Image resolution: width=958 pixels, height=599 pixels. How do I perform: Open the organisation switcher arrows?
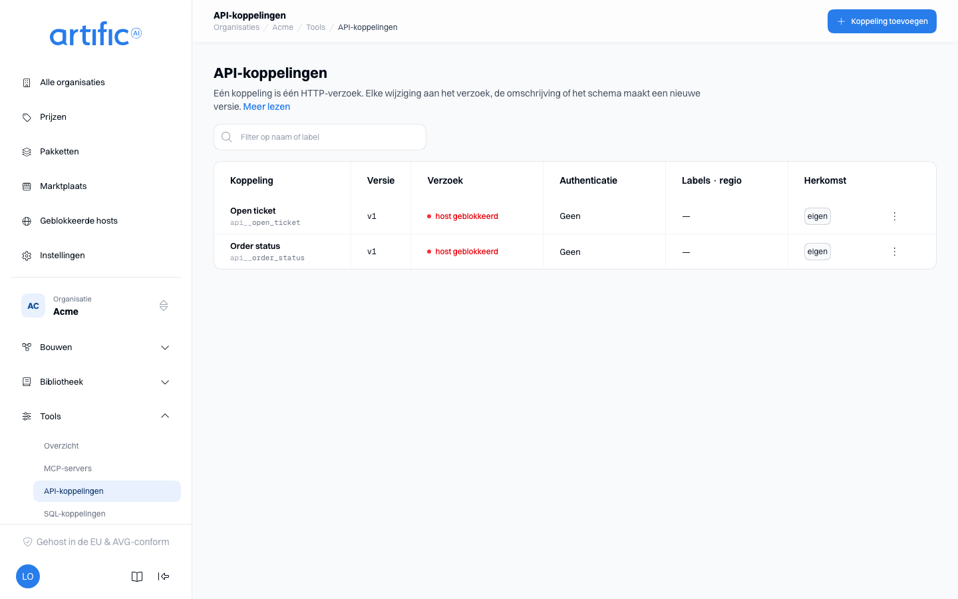coord(164,305)
